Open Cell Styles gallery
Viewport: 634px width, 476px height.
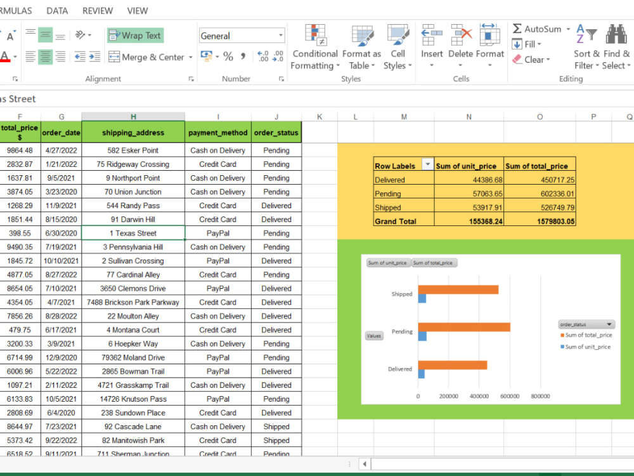tap(398, 46)
